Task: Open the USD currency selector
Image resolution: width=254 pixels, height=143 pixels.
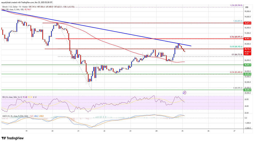Action: coord(246,7)
